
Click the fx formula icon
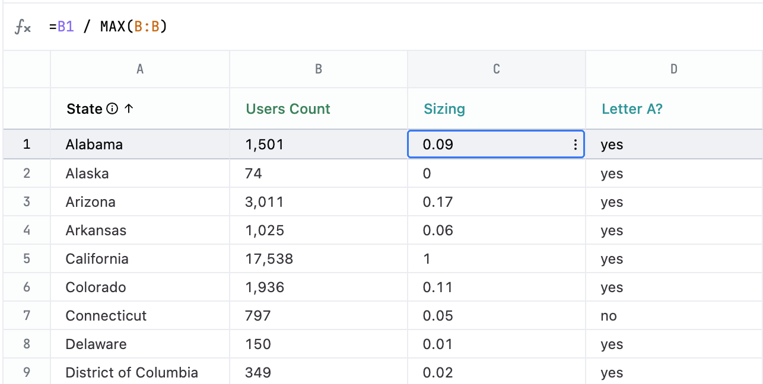click(x=23, y=27)
